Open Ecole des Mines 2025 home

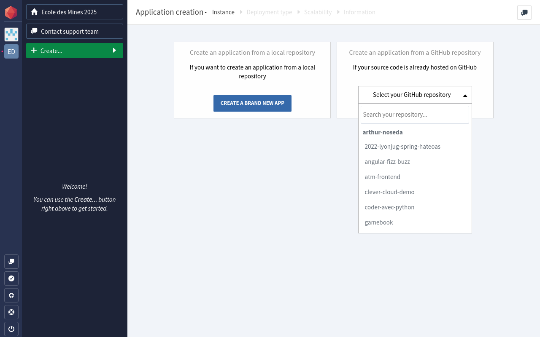(75, 12)
